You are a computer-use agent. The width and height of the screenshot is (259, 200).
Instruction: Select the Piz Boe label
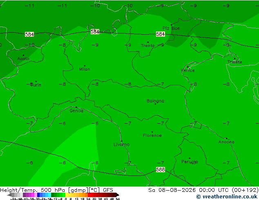pos(171,28)
